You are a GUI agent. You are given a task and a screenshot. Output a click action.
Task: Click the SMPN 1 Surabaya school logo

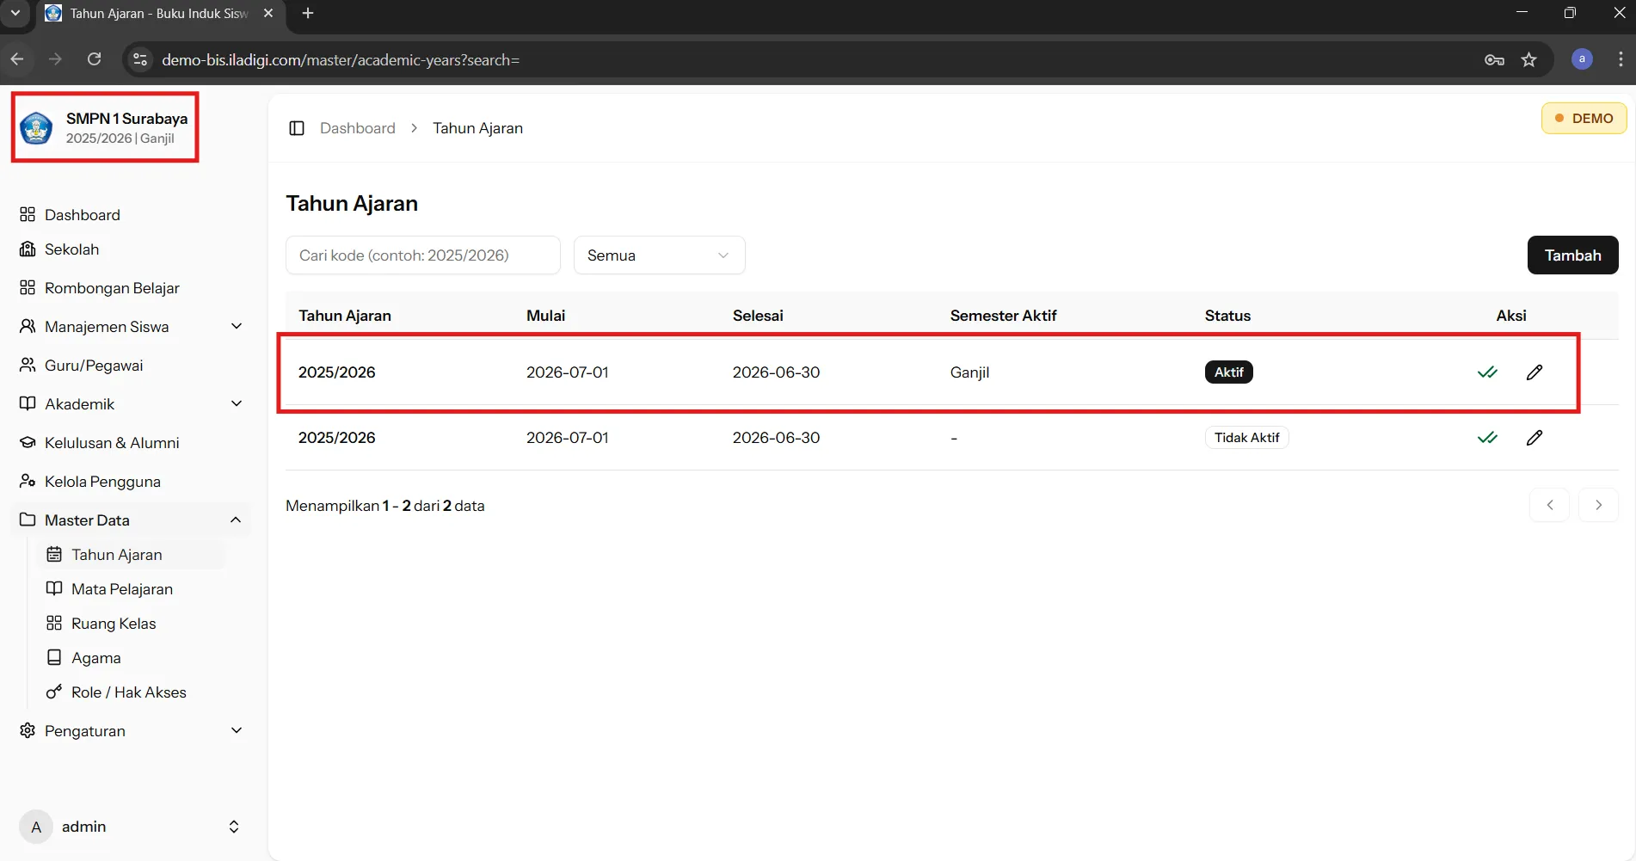coord(36,128)
